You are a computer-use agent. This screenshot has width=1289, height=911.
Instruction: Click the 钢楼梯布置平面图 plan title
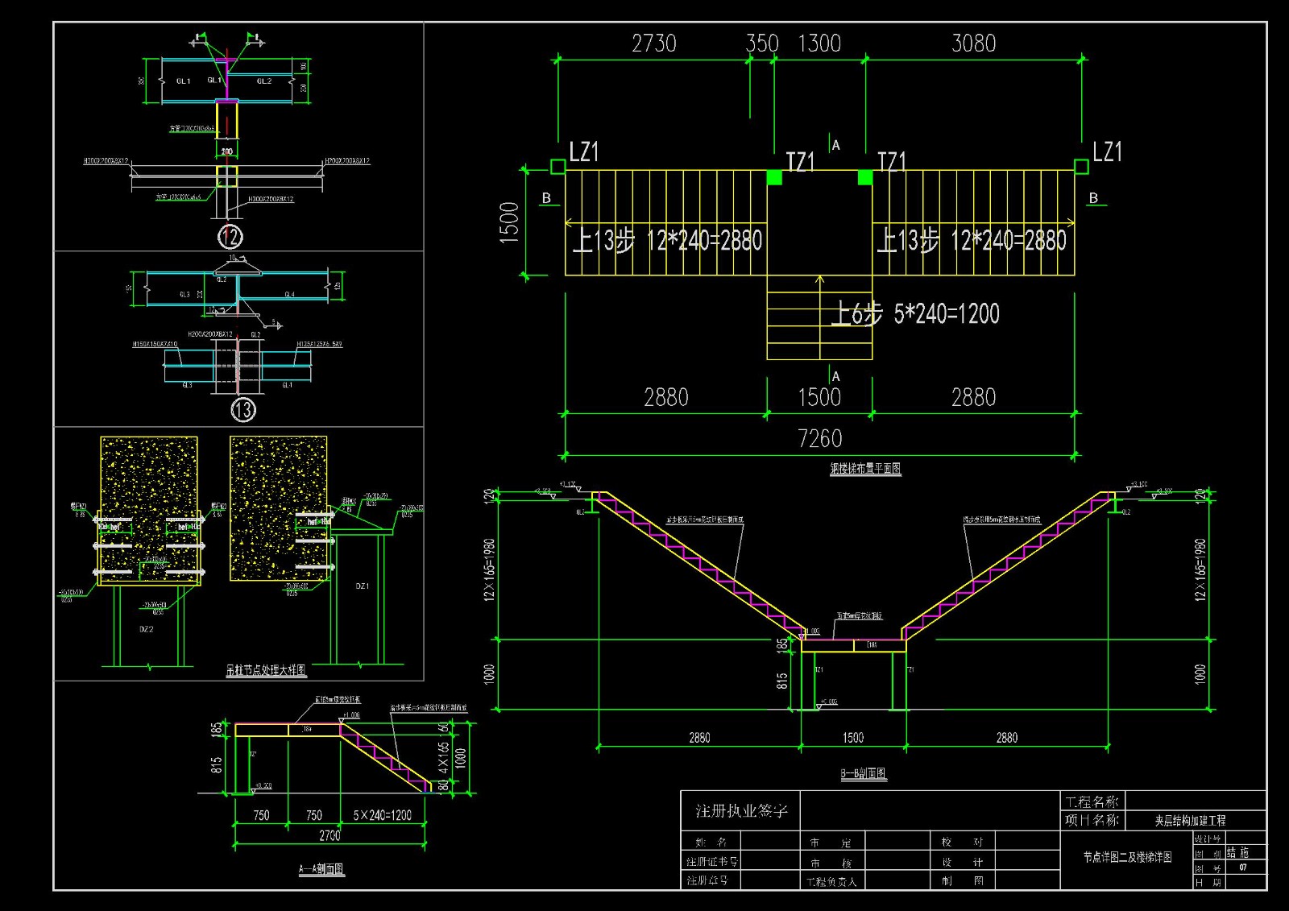point(865,469)
